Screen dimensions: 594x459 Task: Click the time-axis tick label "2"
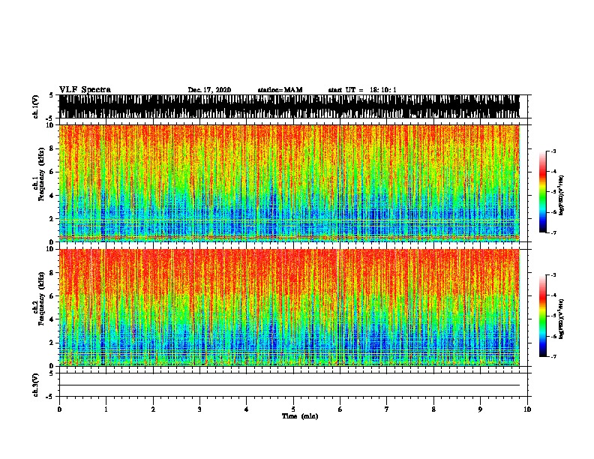pos(153,409)
